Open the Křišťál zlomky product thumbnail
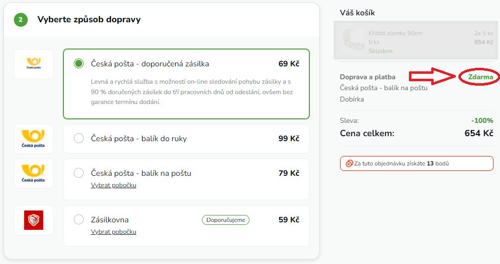500x264 pixels. point(353,42)
